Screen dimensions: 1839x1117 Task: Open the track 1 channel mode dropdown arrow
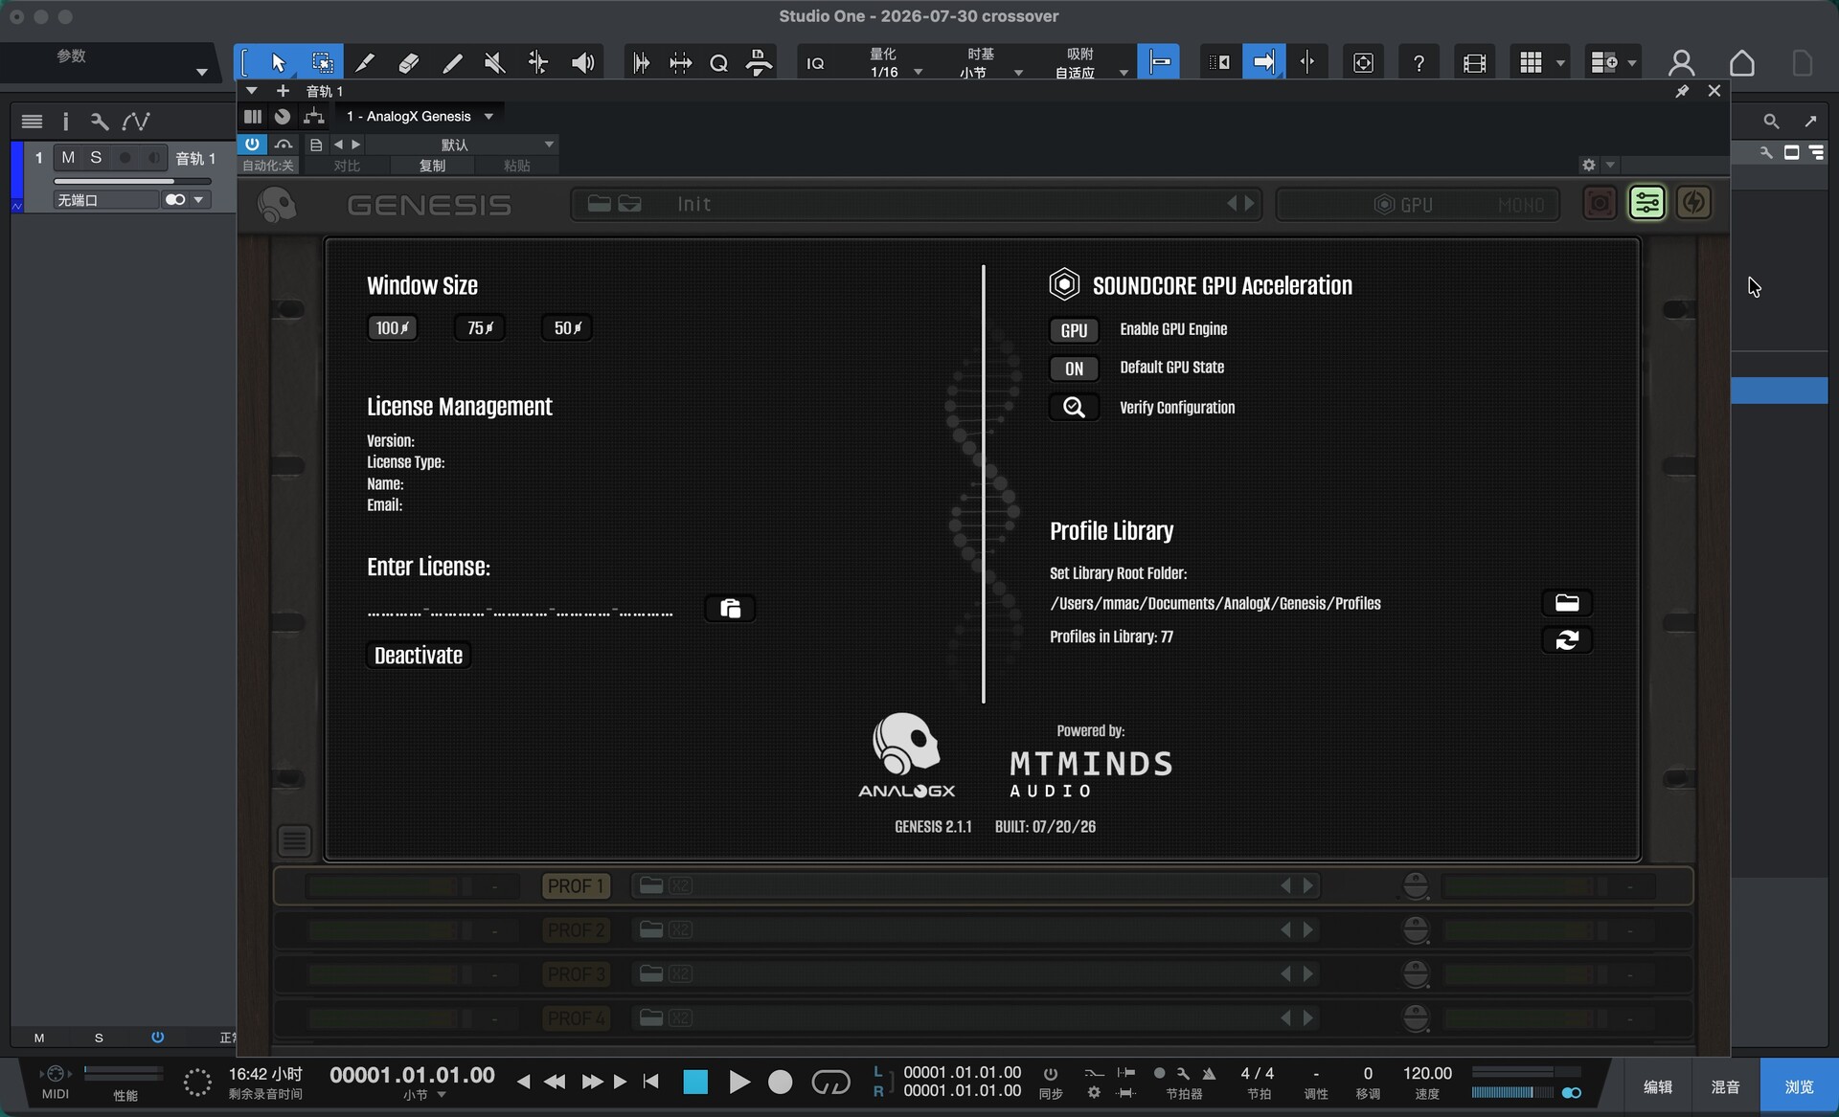[x=198, y=200]
